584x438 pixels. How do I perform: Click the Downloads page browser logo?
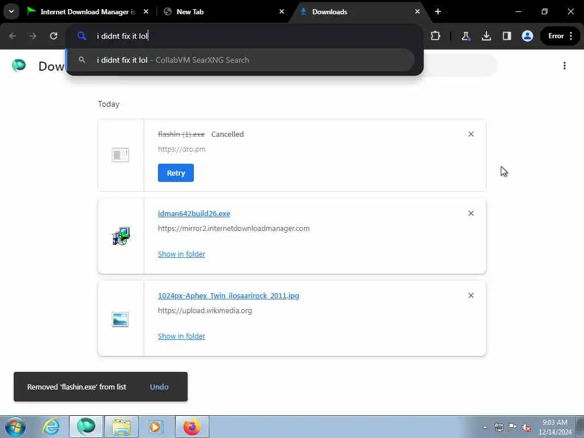(19, 66)
